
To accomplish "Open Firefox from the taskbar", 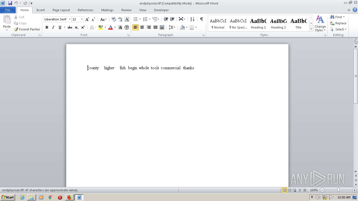I will (69, 197).
